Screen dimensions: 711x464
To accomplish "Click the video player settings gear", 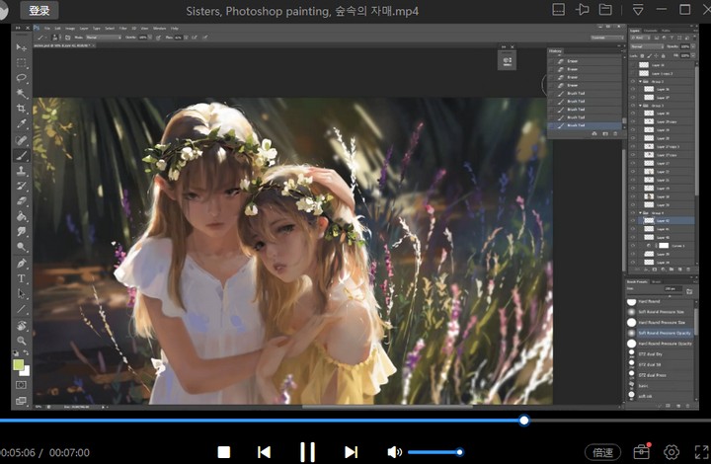I will tap(671, 452).
